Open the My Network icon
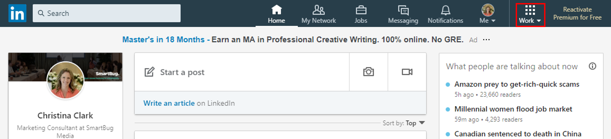Viewport: 611px width, 139px height. tap(319, 10)
